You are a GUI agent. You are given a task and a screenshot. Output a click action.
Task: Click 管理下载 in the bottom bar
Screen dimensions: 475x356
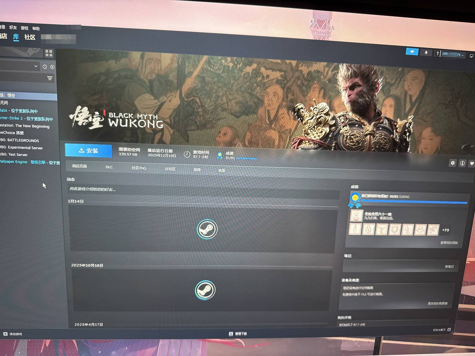(241, 334)
